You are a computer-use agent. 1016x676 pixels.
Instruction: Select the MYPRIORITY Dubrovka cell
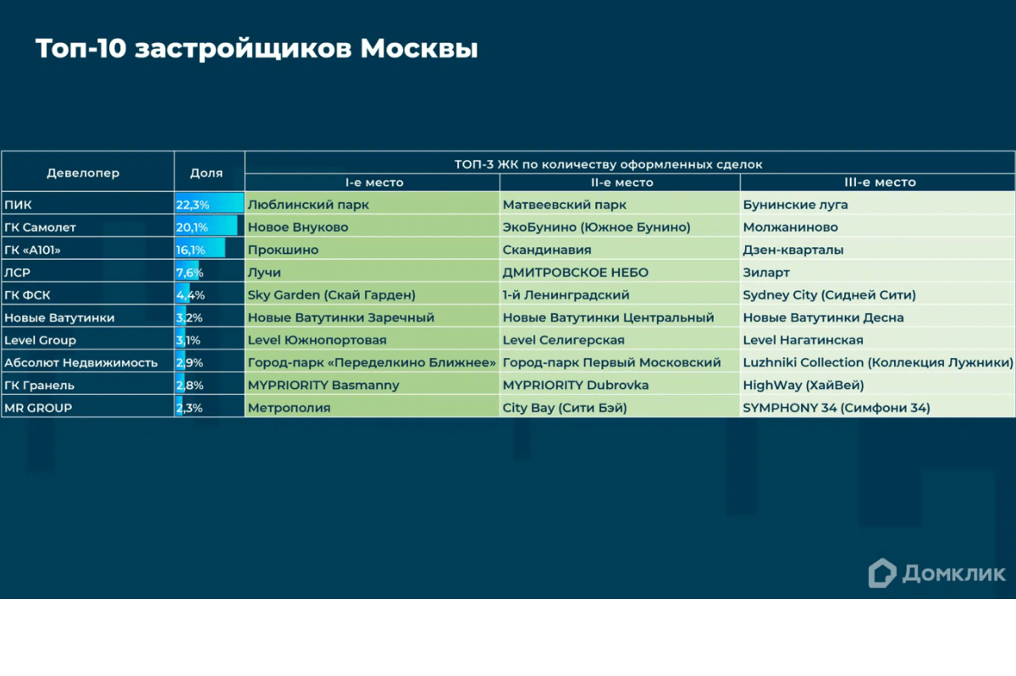click(575, 385)
